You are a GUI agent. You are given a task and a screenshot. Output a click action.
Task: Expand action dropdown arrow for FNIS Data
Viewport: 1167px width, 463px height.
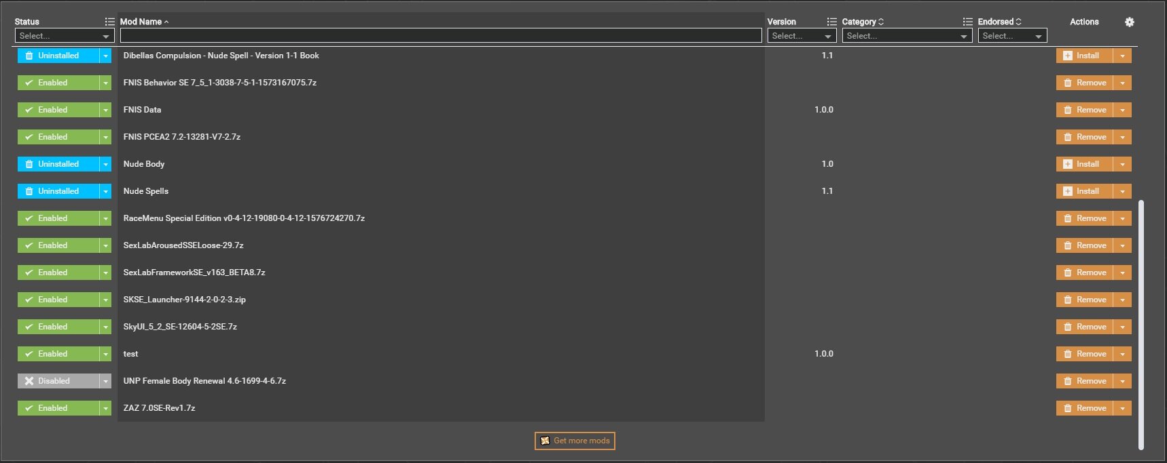(1122, 110)
